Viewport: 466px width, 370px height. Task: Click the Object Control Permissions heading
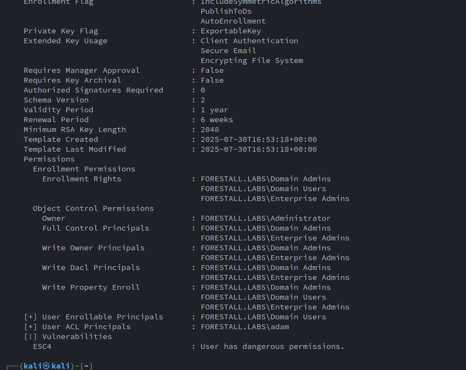pos(93,208)
